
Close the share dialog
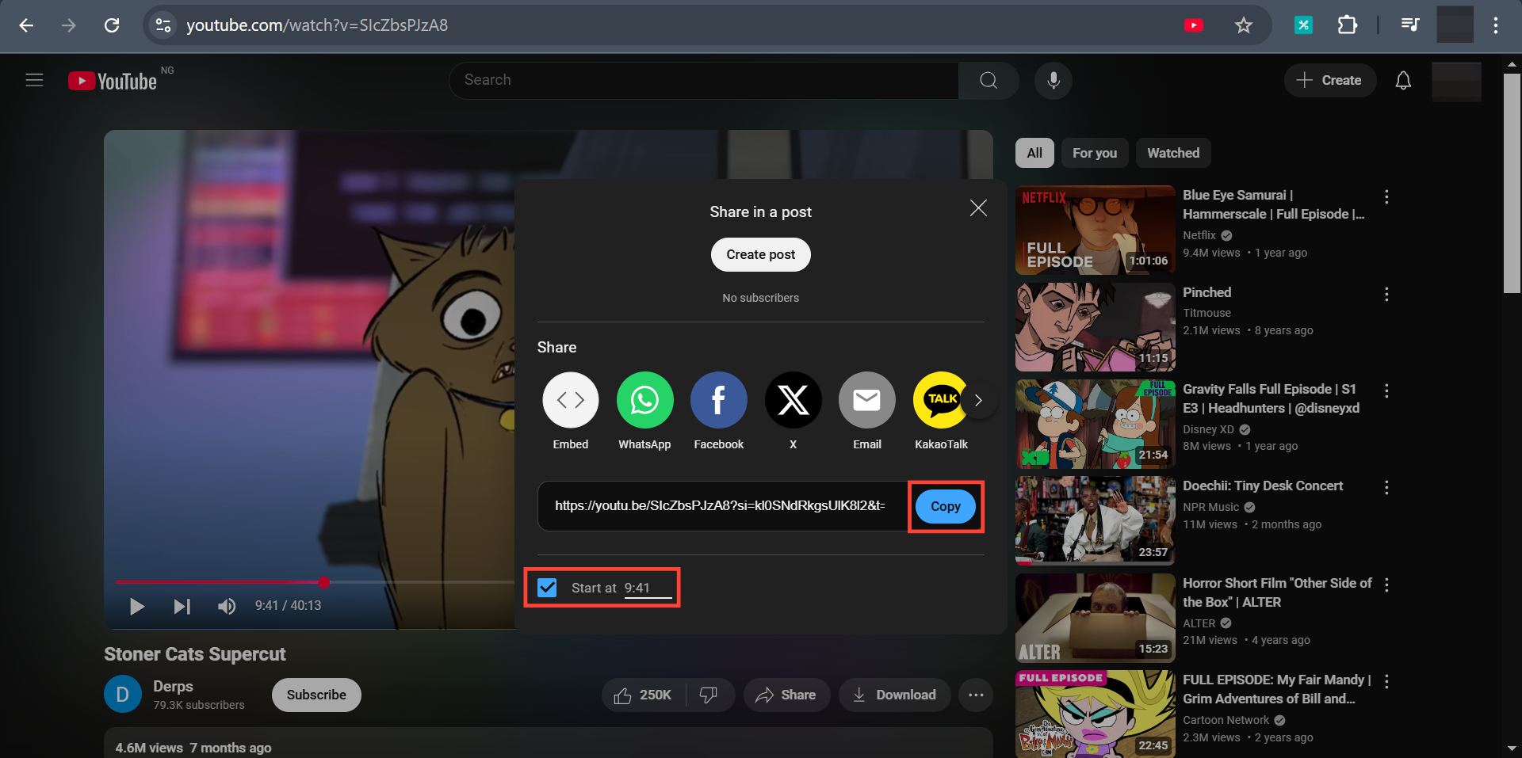pos(978,208)
